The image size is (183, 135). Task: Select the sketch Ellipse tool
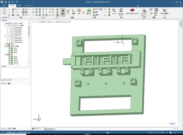tap(37, 15)
